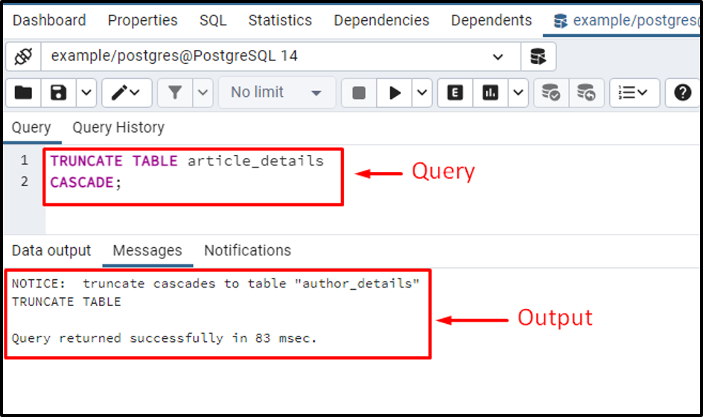The width and height of the screenshot is (703, 417).
Task: Open the Notifications tab
Action: pyautogui.click(x=247, y=251)
